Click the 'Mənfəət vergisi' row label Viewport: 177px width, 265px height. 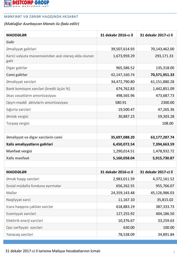point(19,151)
